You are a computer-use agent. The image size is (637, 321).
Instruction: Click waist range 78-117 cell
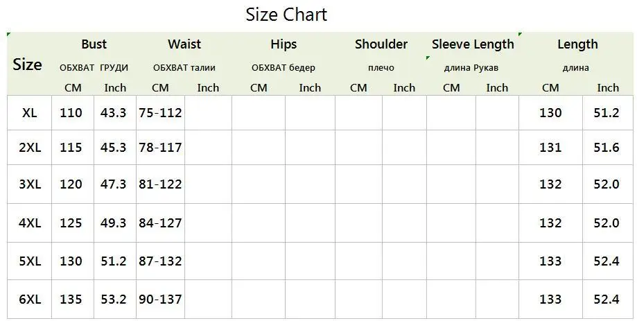coord(160,148)
